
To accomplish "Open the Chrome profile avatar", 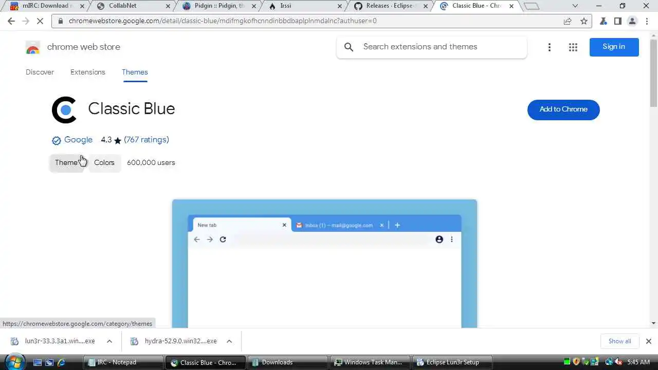I will 632,21.
